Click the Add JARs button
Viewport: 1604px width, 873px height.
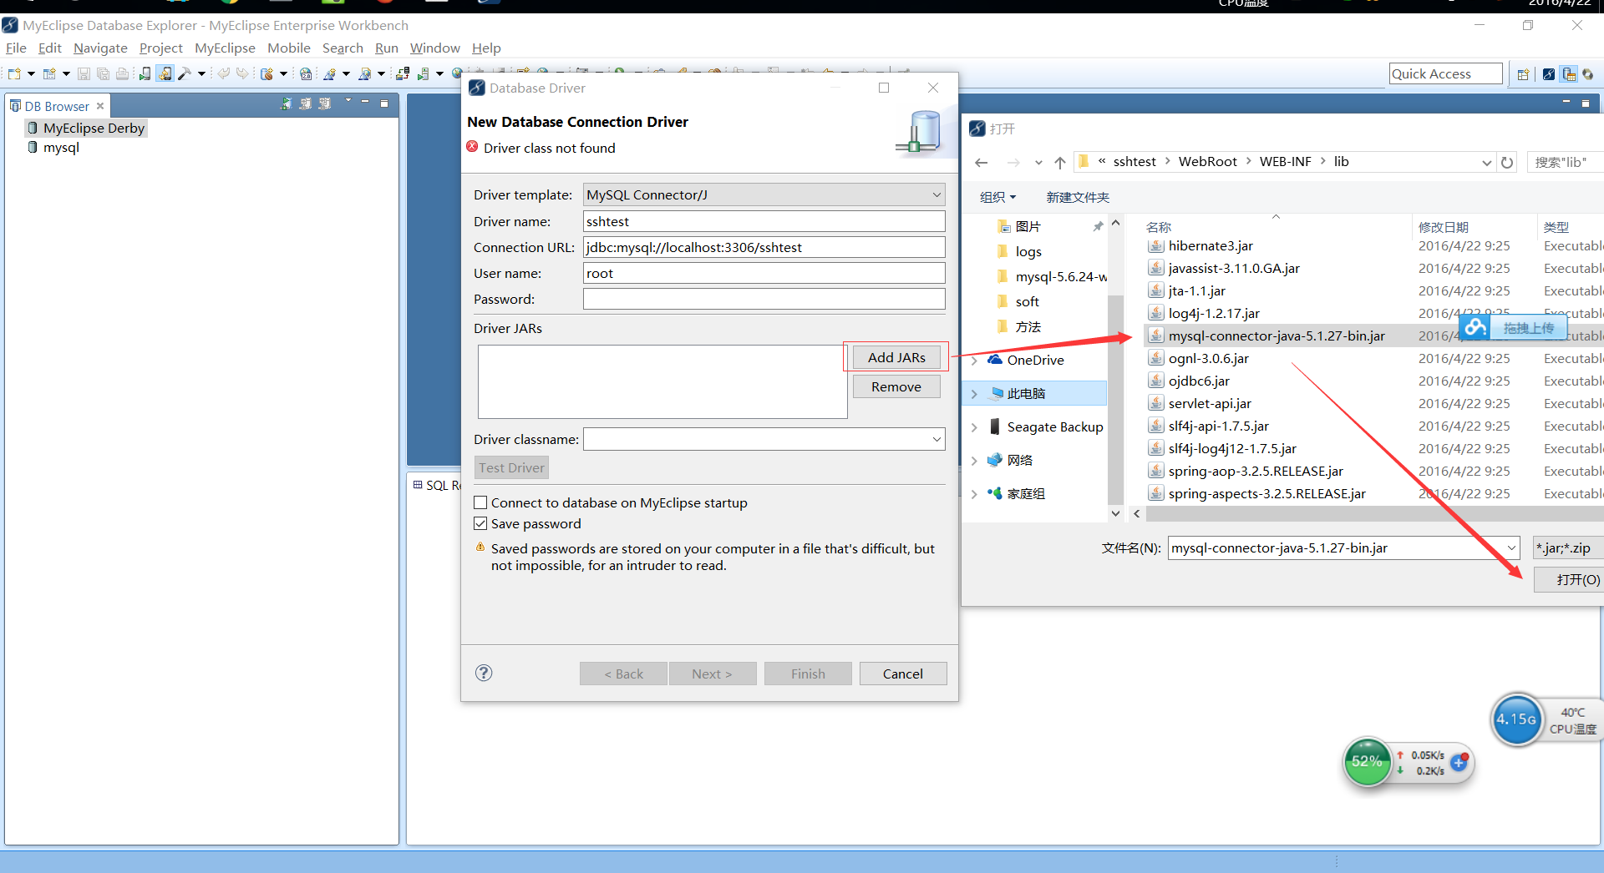click(x=896, y=357)
